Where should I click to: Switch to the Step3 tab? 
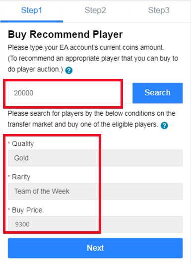pos(159,10)
